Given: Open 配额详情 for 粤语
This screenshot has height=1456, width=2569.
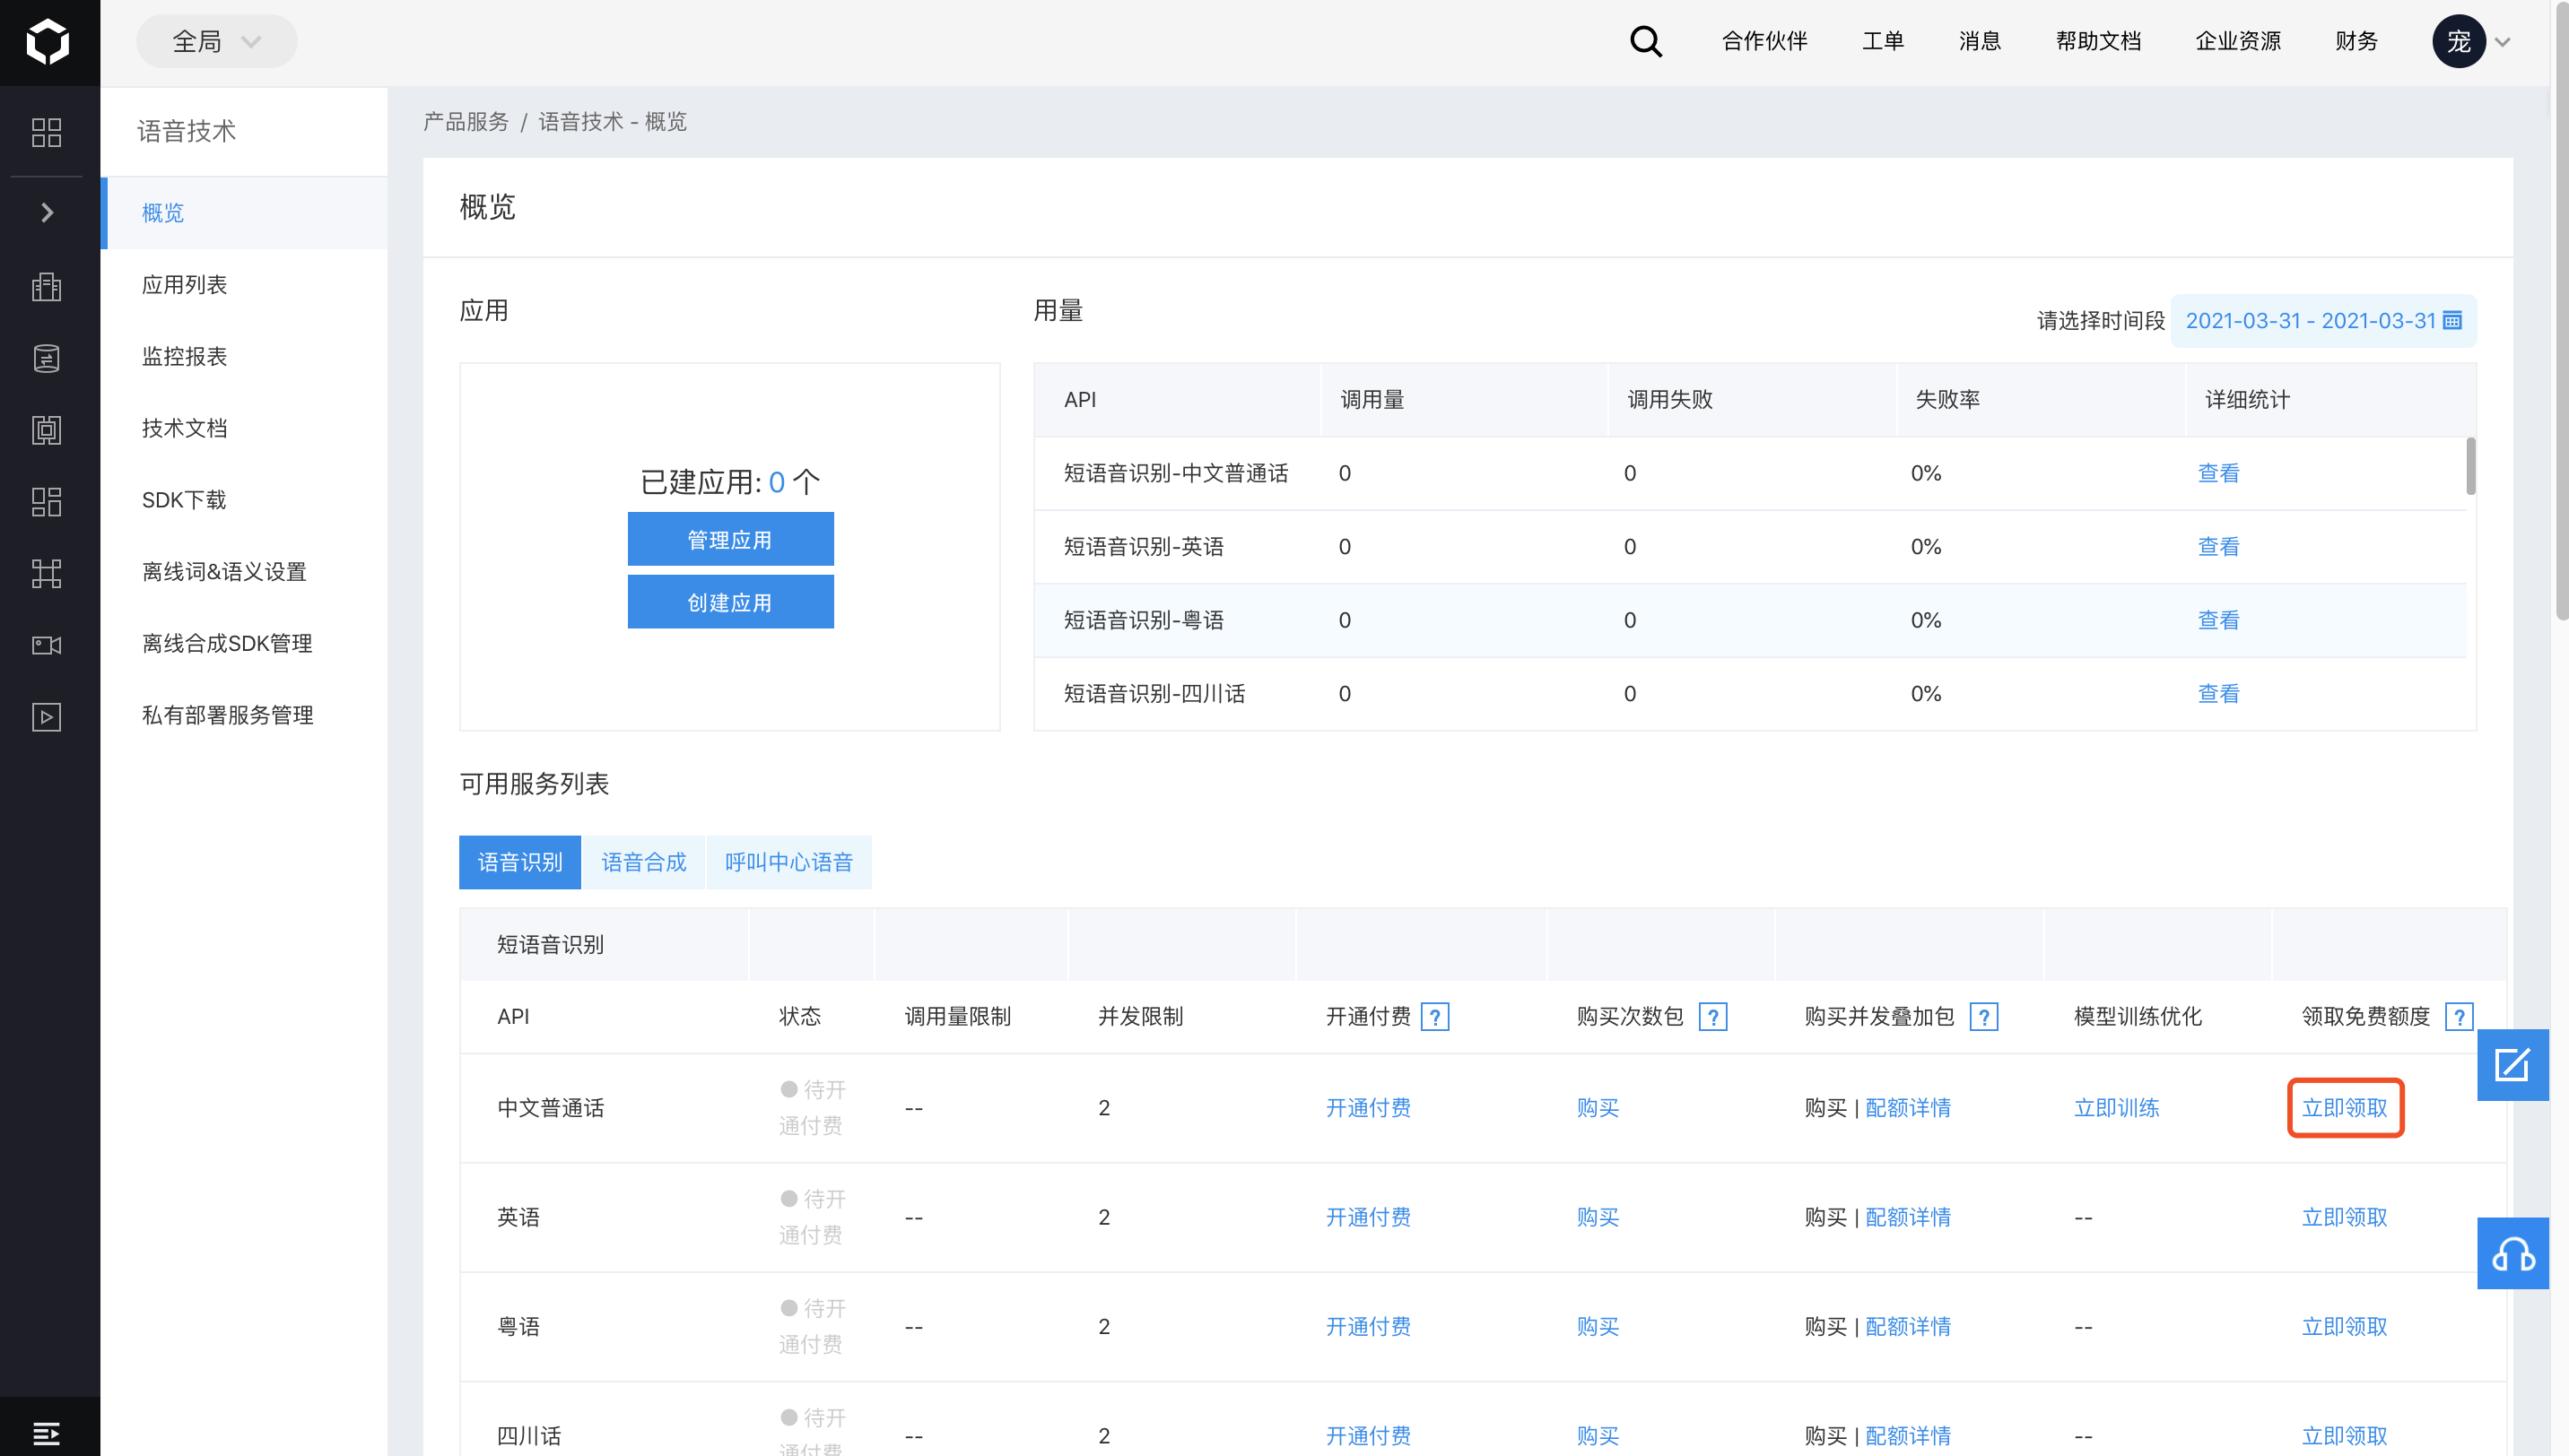Looking at the screenshot, I should [x=1908, y=1327].
